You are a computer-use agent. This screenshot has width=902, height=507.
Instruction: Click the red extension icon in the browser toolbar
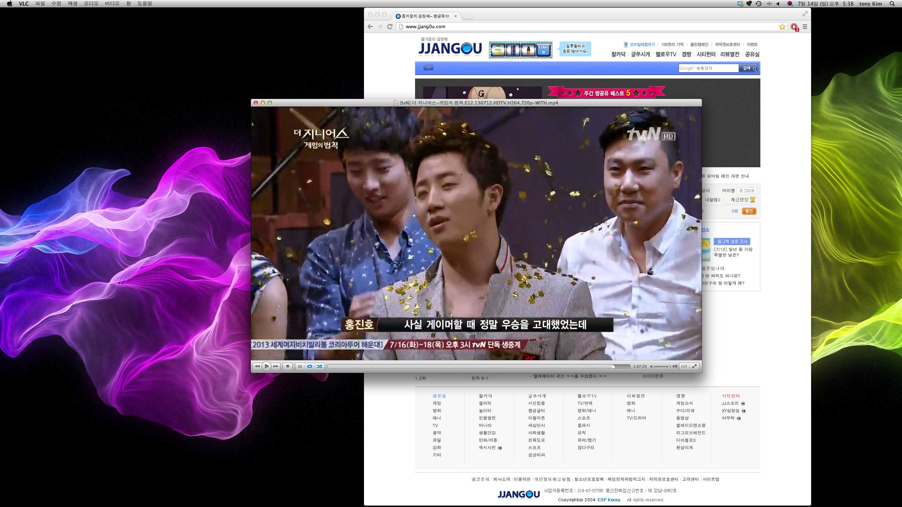click(795, 27)
